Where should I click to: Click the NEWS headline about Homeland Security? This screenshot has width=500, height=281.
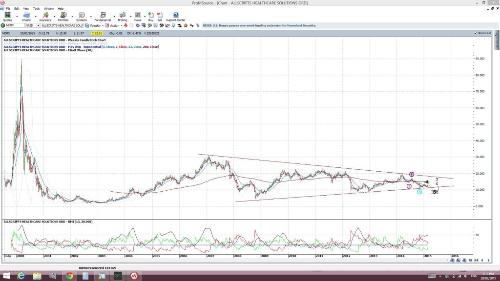tap(259, 25)
